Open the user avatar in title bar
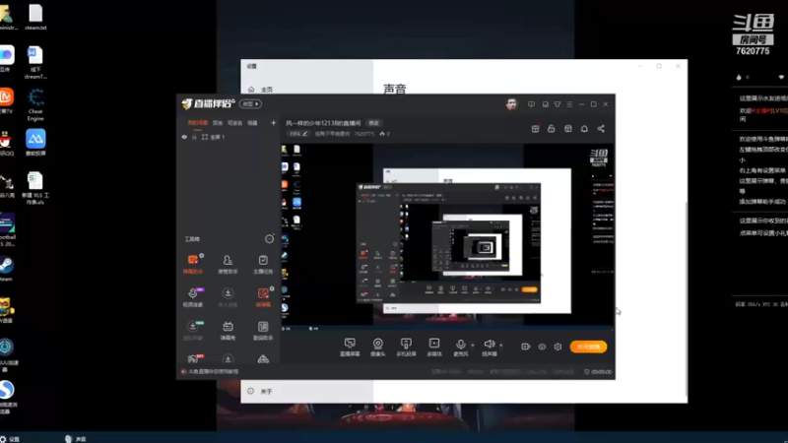The width and height of the screenshot is (788, 443). point(511,104)
